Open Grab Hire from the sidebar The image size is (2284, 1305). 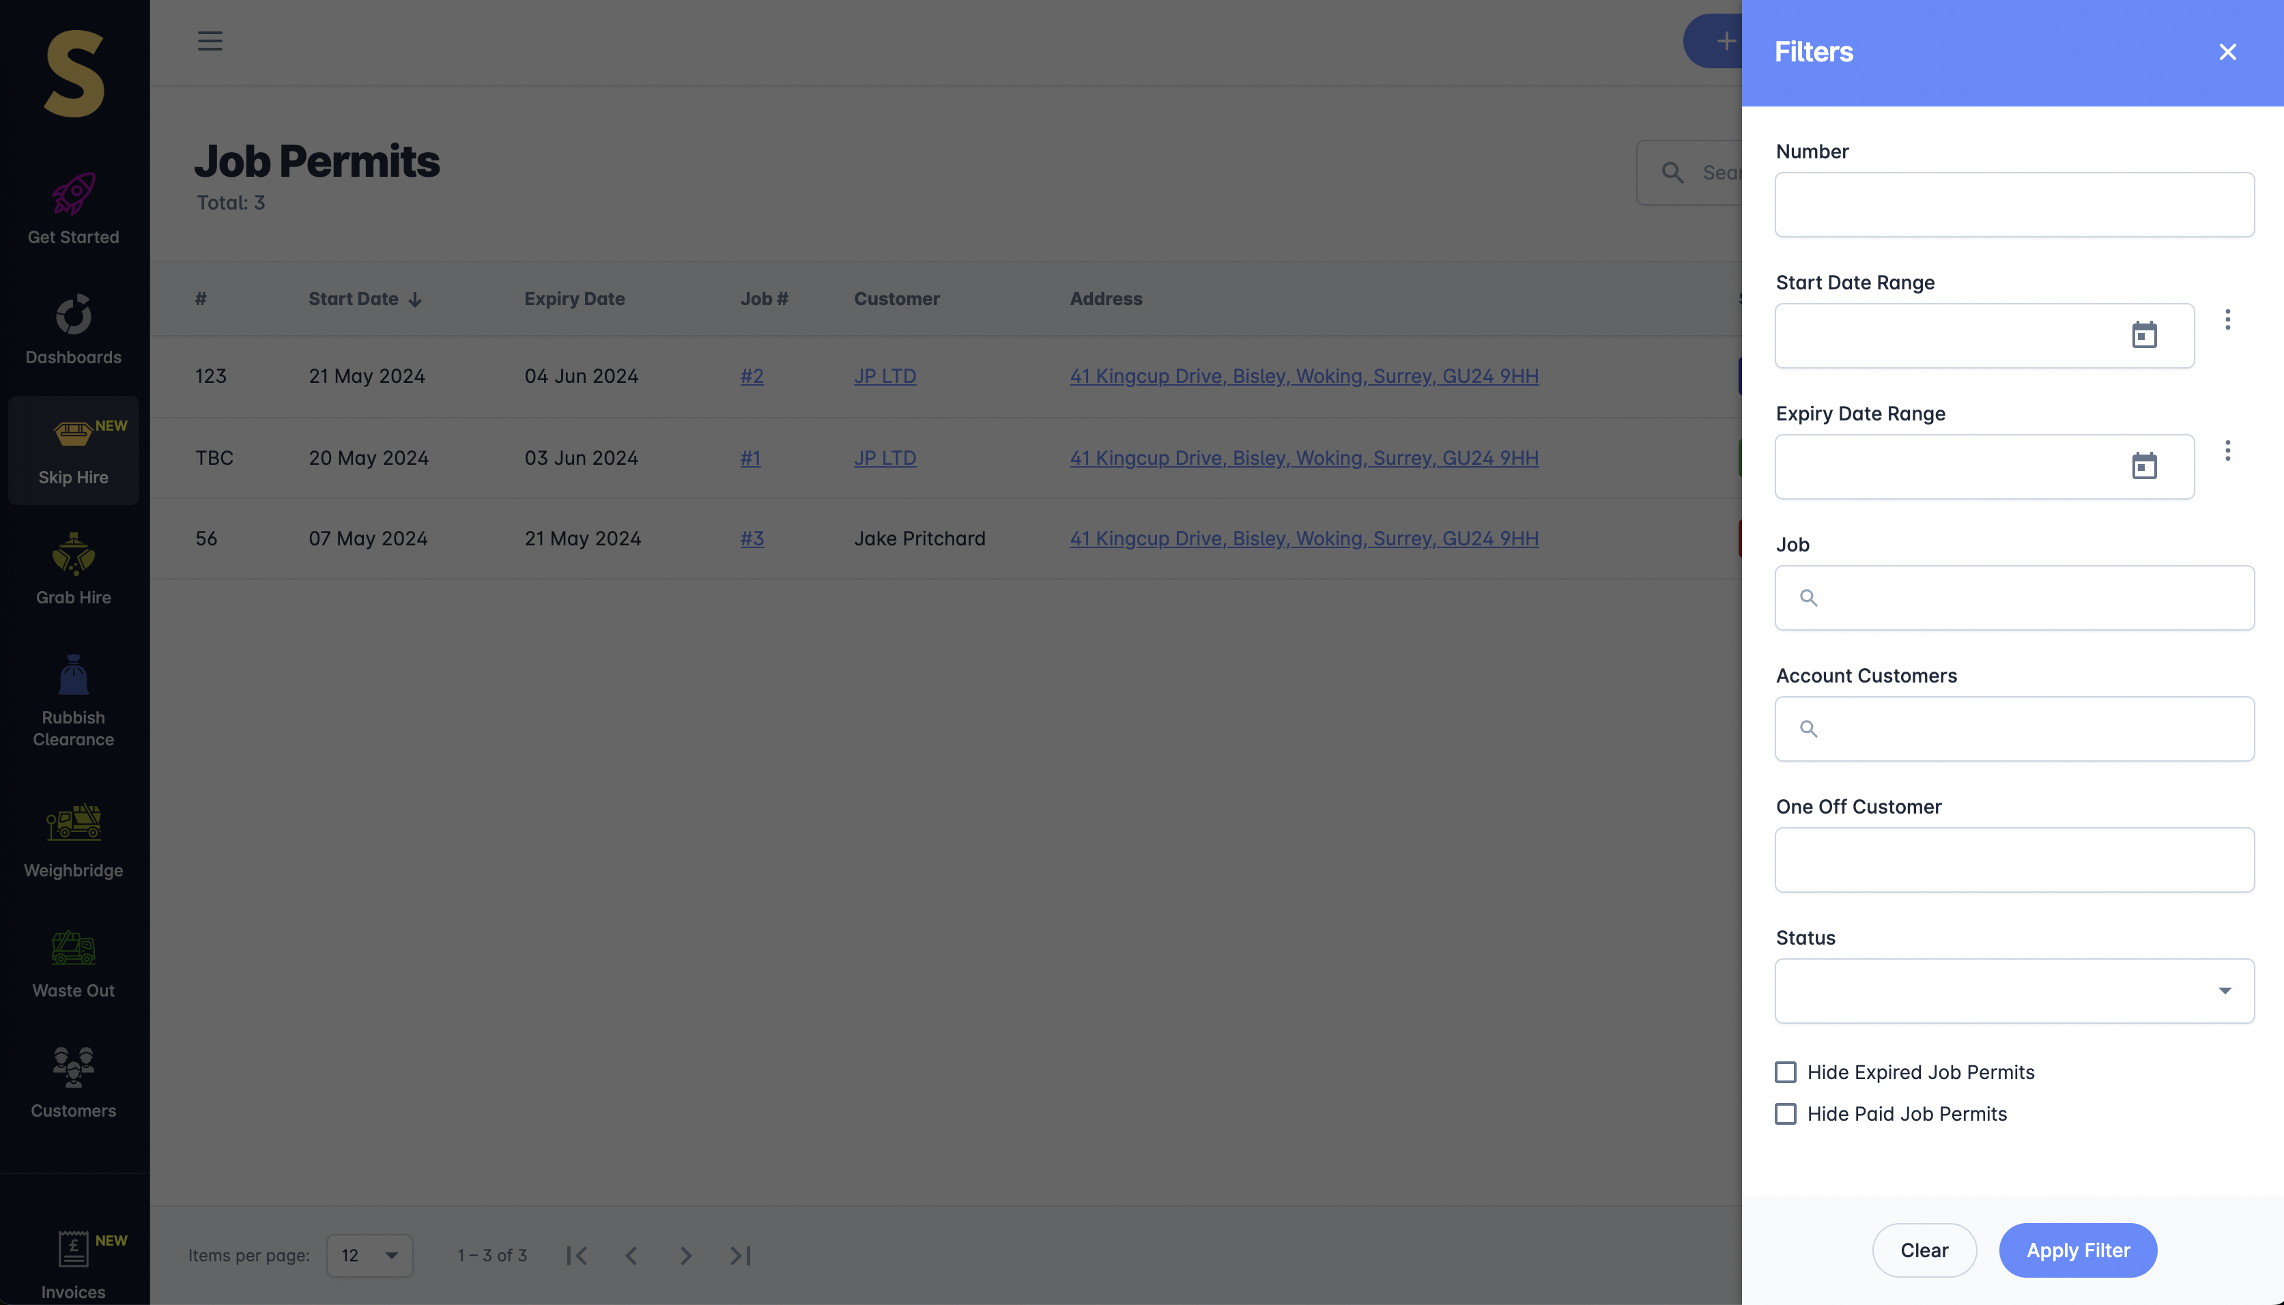74,569
